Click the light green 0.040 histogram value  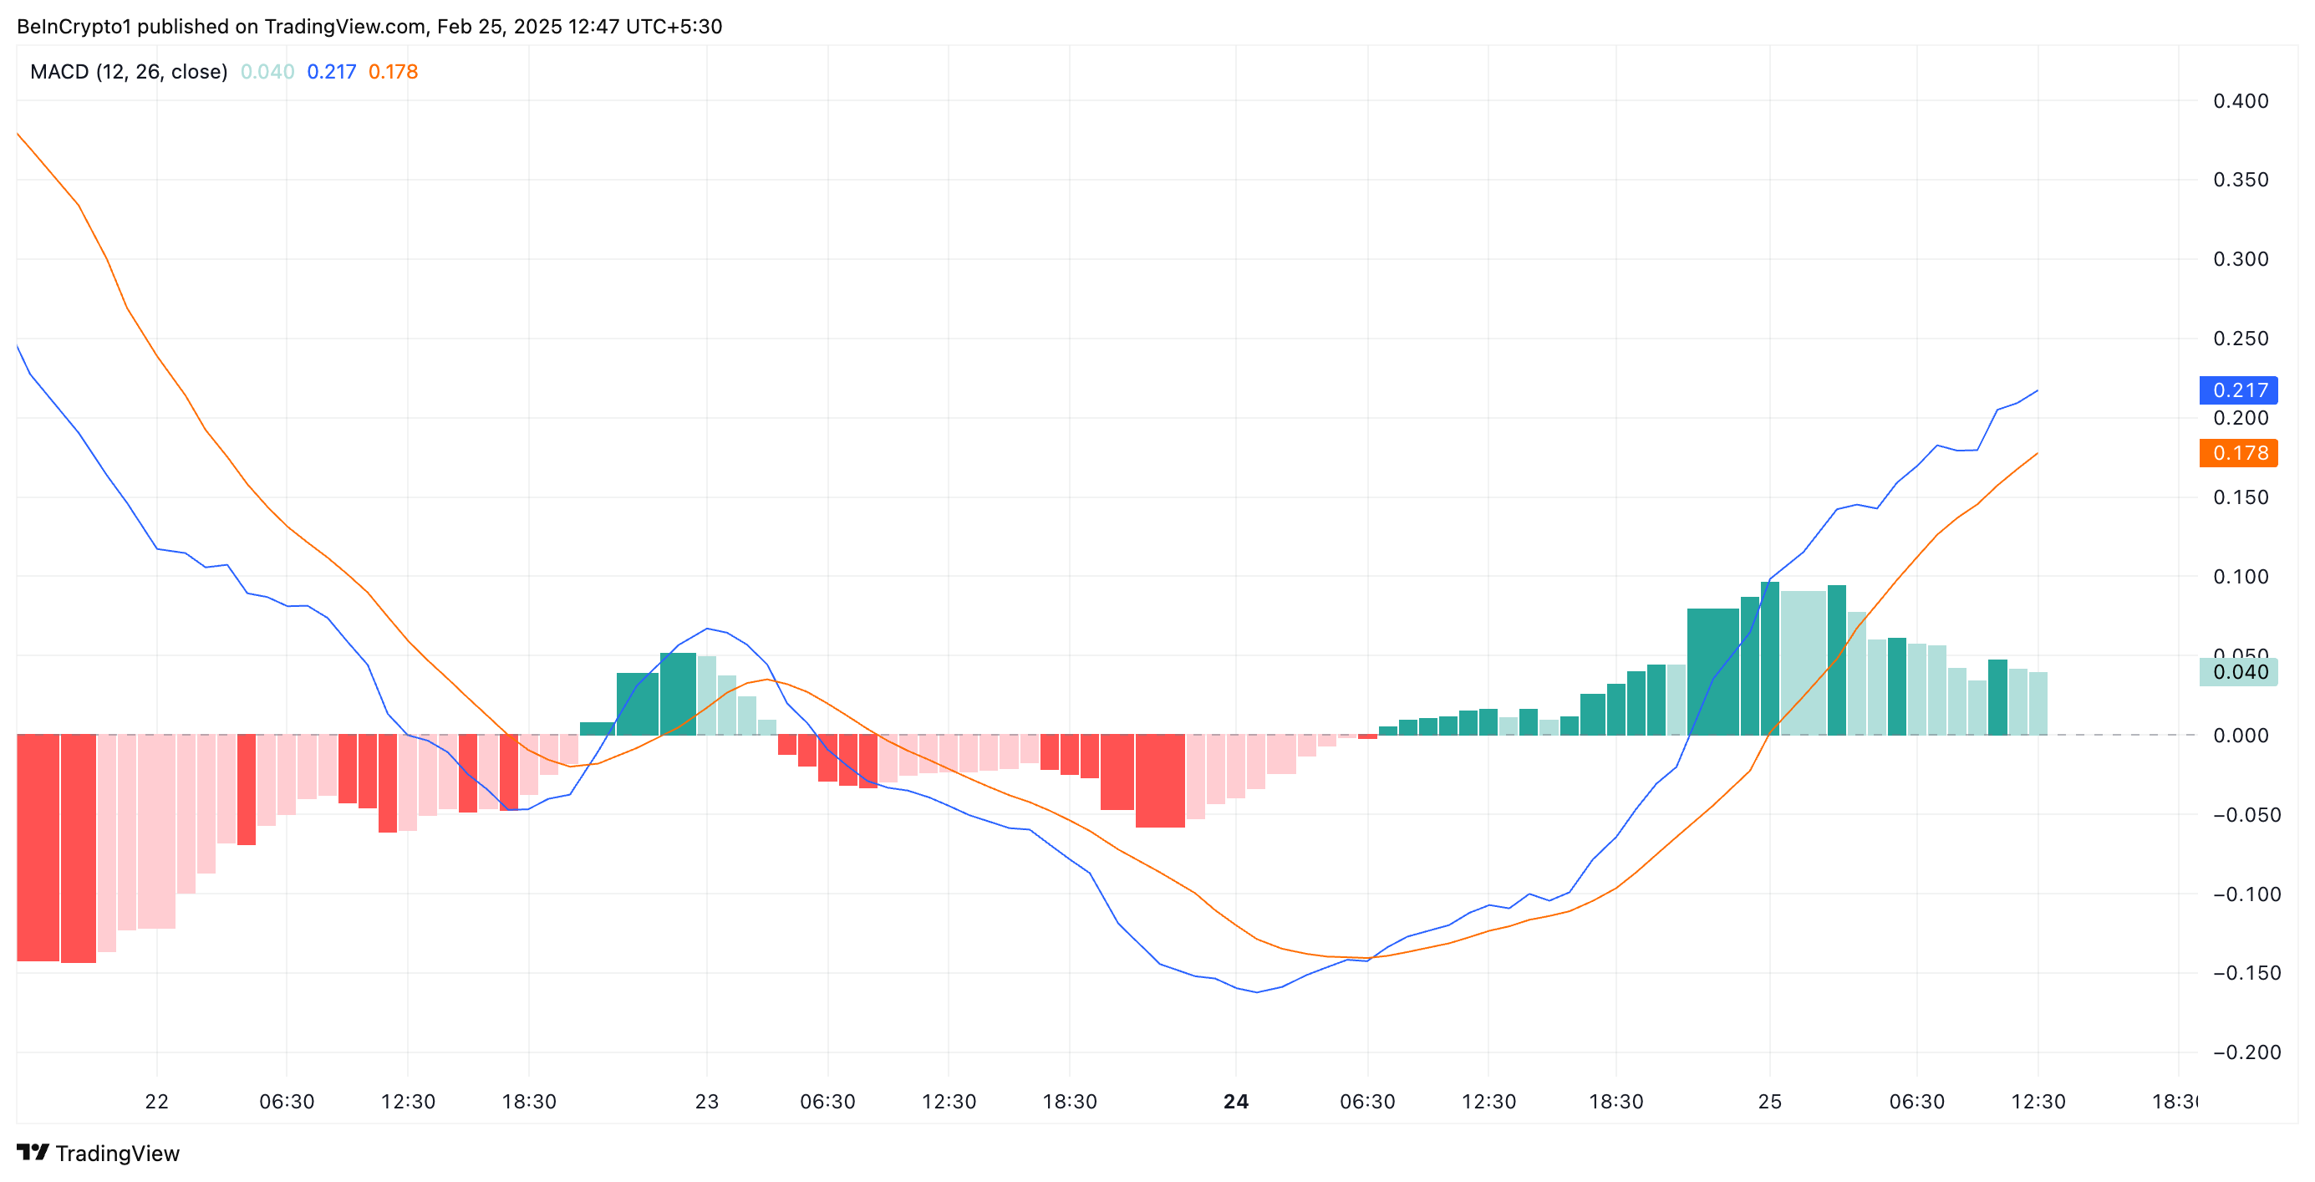click(267, 72)
